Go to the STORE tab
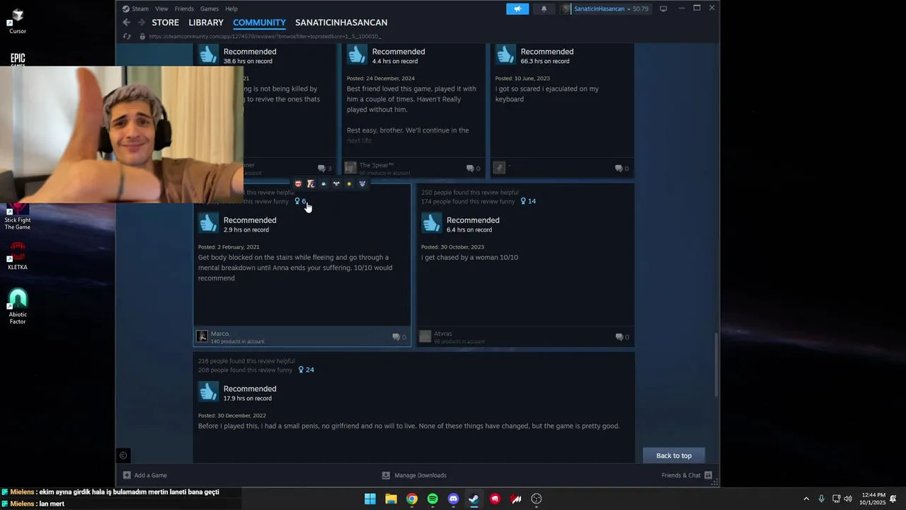This screenshot has width=906, height=510. coord(166,23)
